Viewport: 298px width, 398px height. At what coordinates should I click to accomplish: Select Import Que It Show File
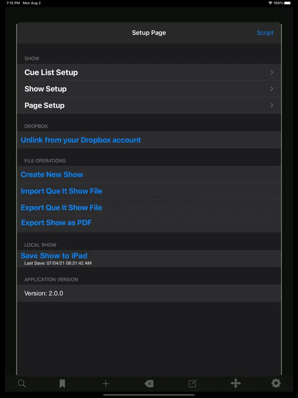click(x=62, y=191)
